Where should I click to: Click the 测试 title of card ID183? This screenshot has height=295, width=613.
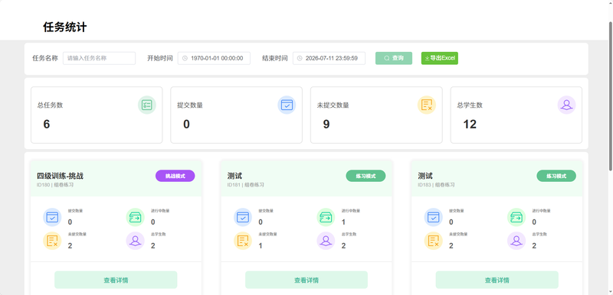pos(425,176)
